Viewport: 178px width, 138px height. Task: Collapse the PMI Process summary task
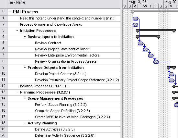tap(10, 11)
